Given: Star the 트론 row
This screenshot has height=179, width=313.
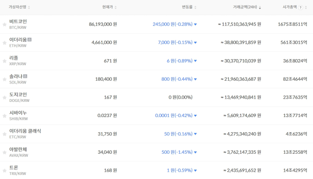Looking at the screenshot, I should 5,171.
